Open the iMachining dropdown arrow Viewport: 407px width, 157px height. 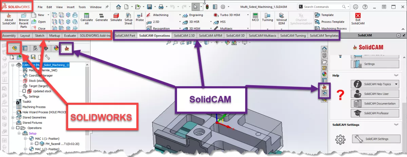(x=180, y=15)
